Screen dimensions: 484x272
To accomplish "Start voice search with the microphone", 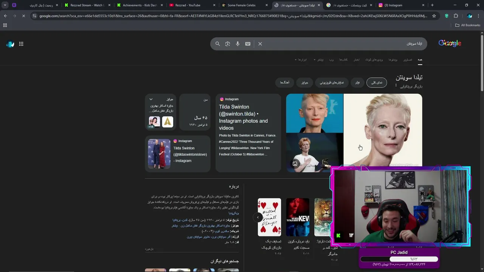I will [x=237, y=44].
